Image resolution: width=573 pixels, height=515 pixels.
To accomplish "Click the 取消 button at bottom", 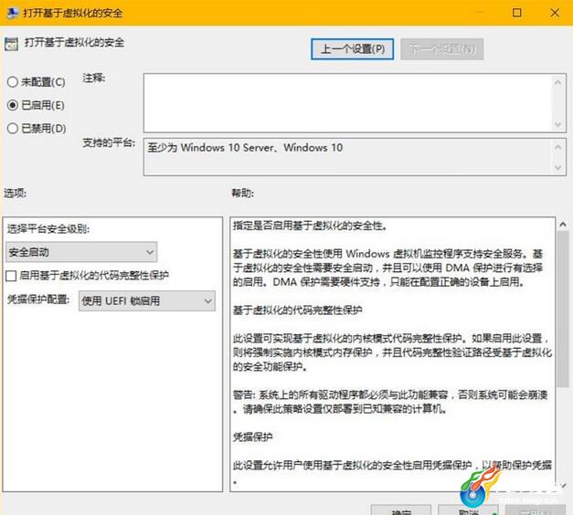I will click(469, 510).
